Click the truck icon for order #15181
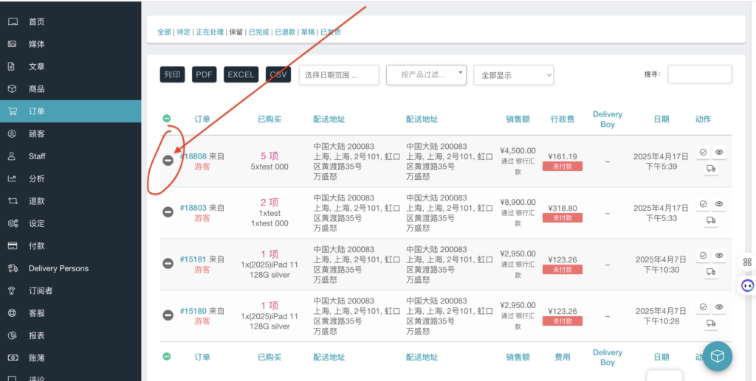The width and height of the screenshot is (756, 381). (711, 272)
